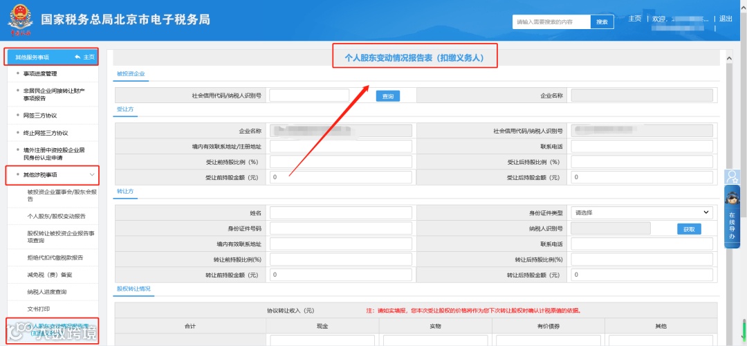The image size is (747, 346).
Task: Click 转让方 联系电话 field
Action: pyautogui.click(x=642, y=244)
